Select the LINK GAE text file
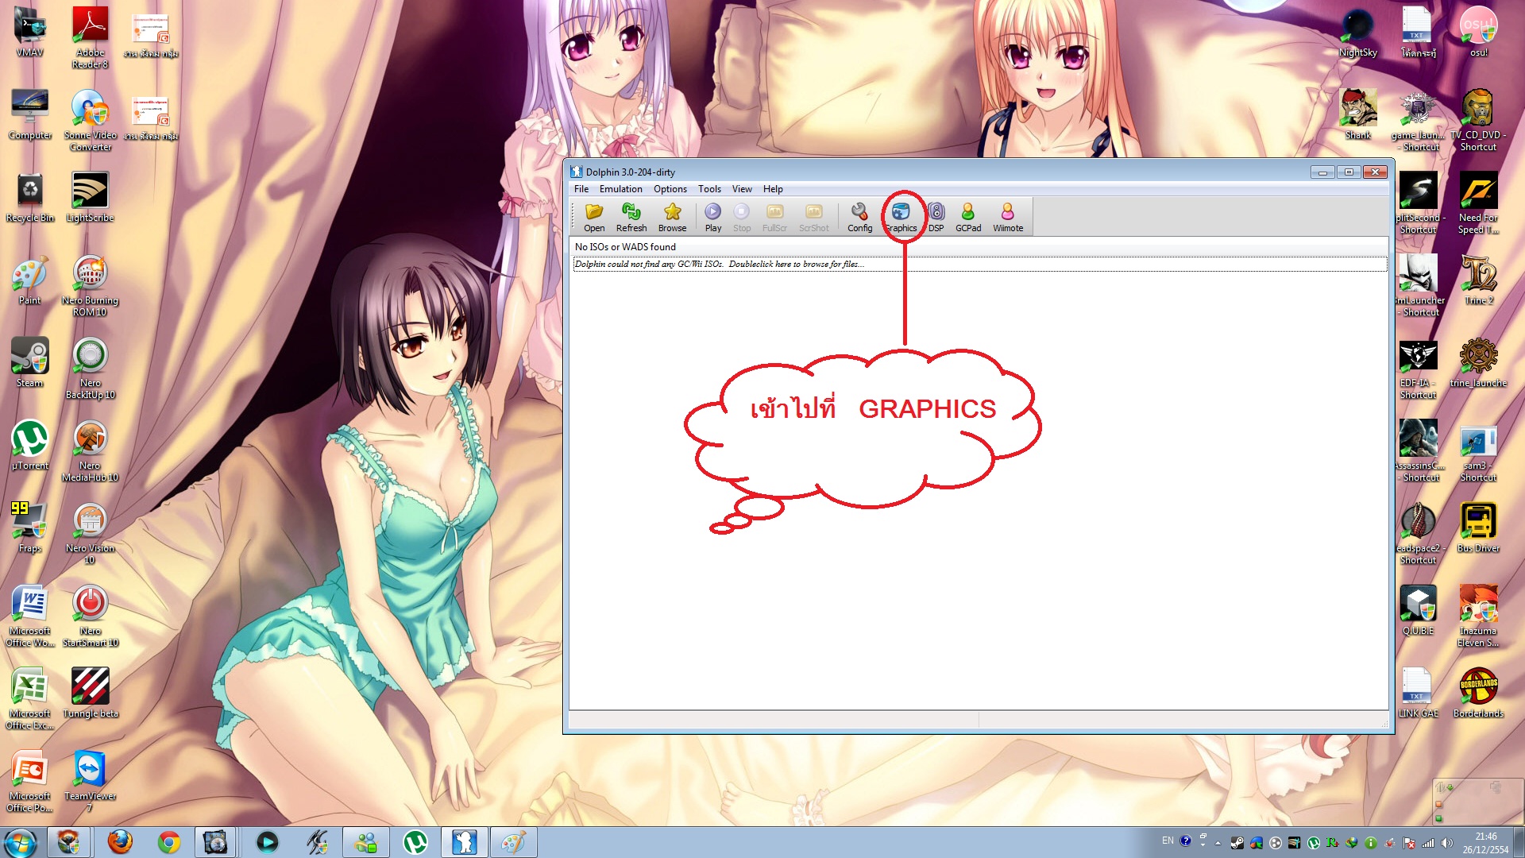1525x858 pixels. click(x=1419, y=694)
